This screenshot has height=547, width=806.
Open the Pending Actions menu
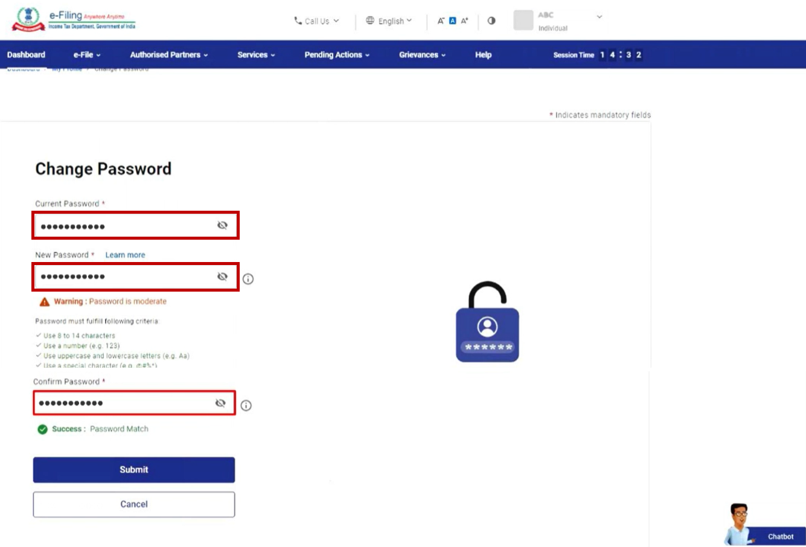coord(336,55)
